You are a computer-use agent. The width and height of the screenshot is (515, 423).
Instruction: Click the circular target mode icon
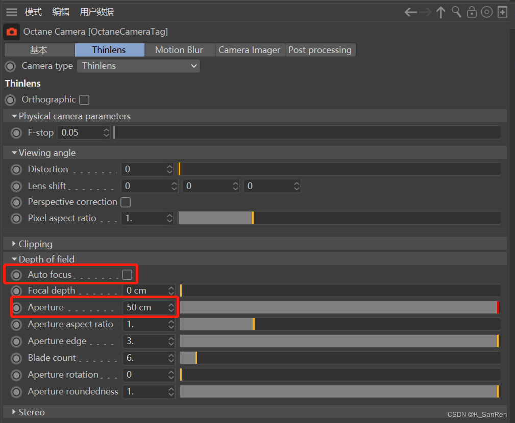(x=487, y=12)
